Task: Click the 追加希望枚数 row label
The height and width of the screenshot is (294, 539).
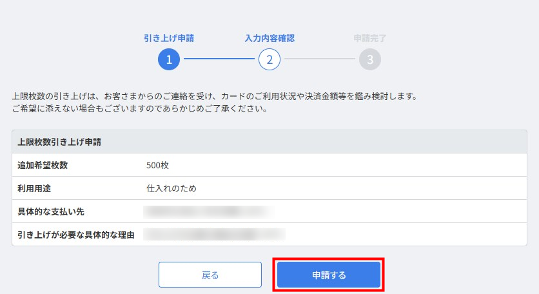Action: 43,165
